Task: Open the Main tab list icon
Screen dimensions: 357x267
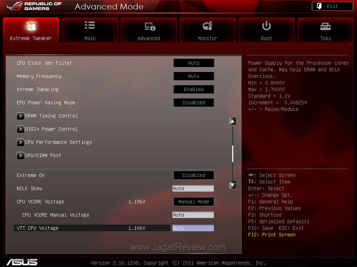Action: coord(90,25)
